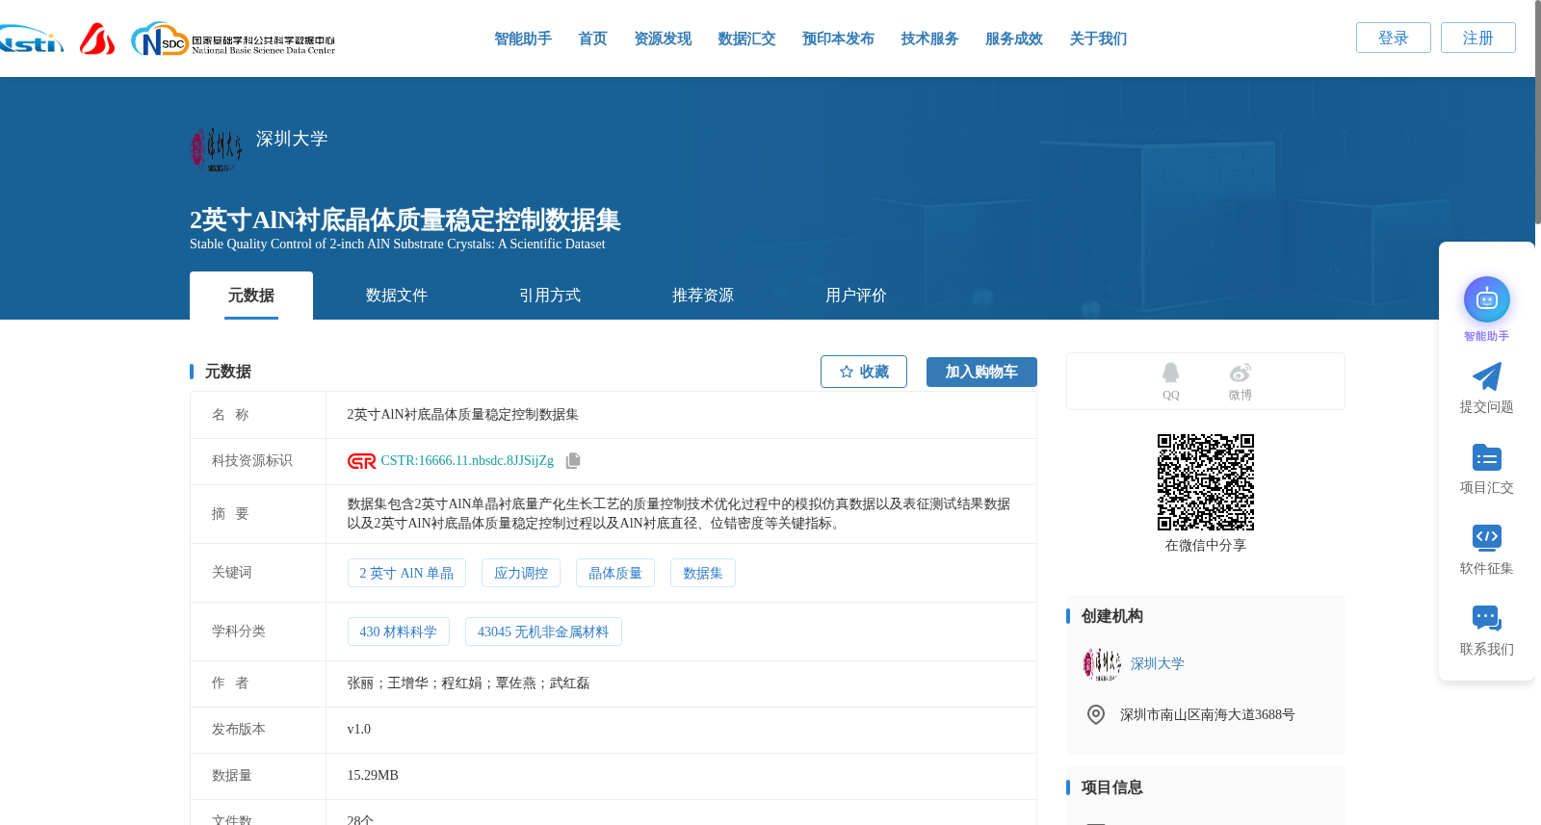Open 技术服务 in top navigation
Screen dimensions: 1541x825
tap(929, 39)
